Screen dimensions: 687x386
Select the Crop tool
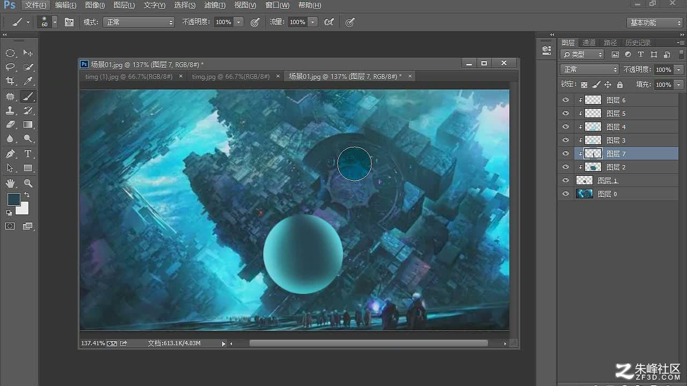click(10, 81)
